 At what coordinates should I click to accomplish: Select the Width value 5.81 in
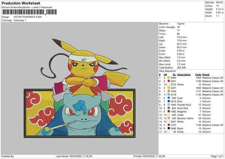219,13
